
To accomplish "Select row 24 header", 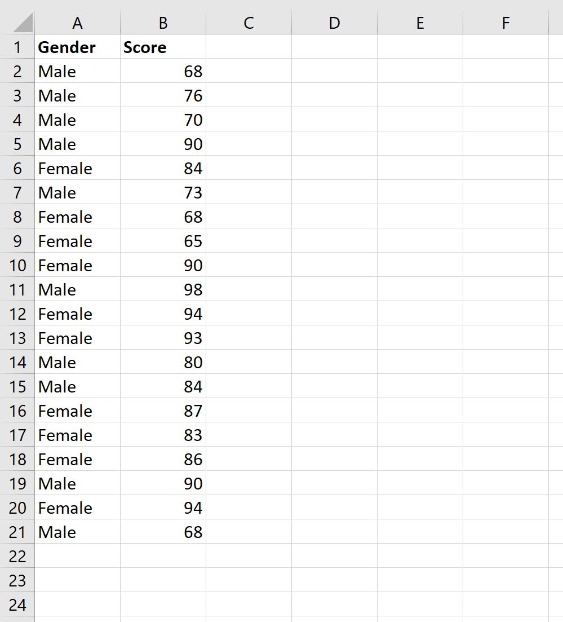I will coord(17,605).
